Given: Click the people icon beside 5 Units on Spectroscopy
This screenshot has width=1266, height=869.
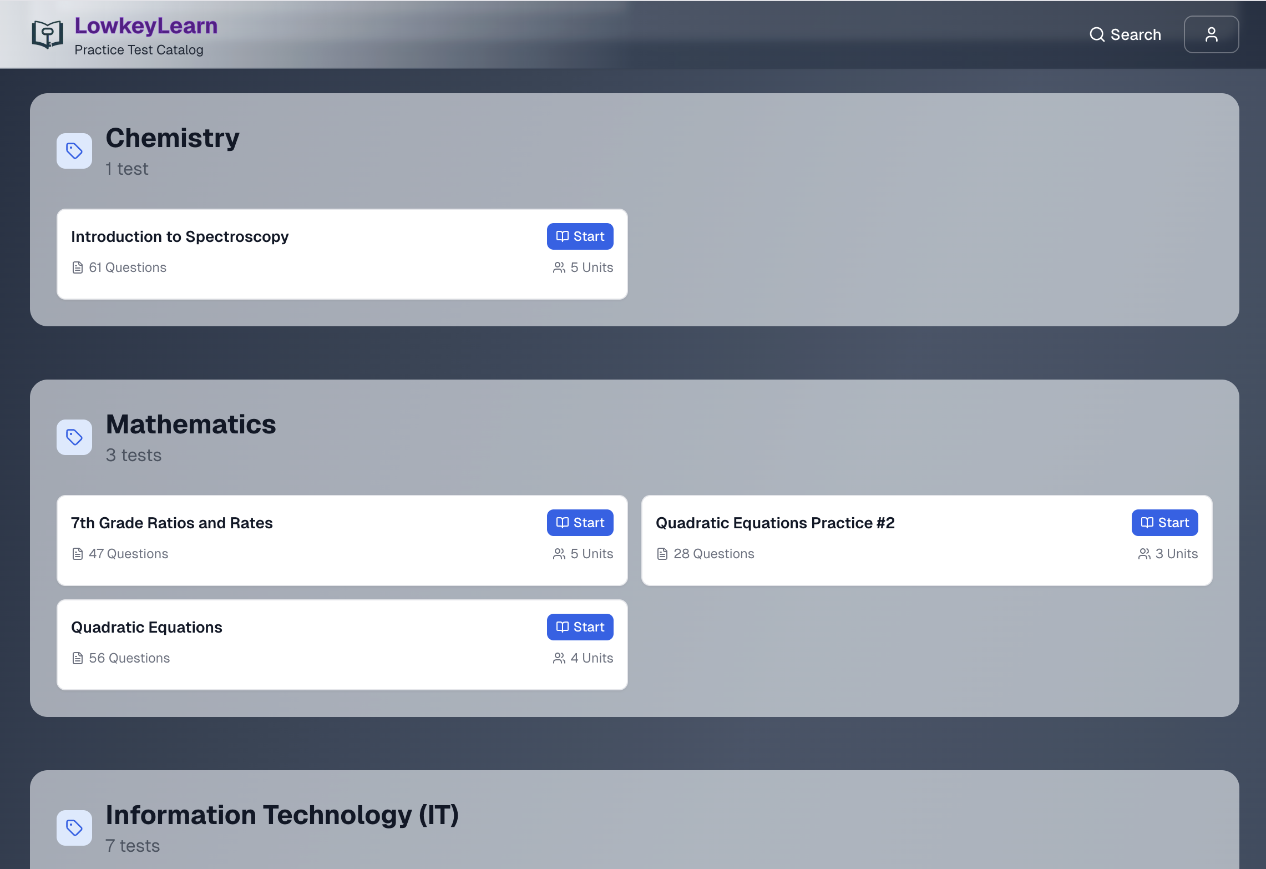Looking at the screenshot, I should [559, 267].
